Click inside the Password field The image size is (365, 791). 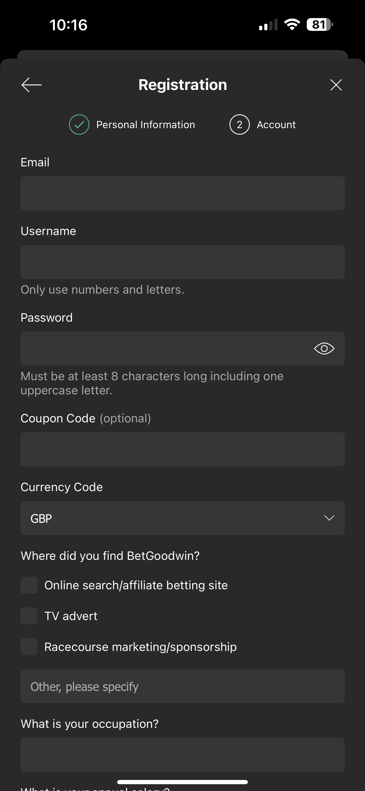(x=154, y=349)
